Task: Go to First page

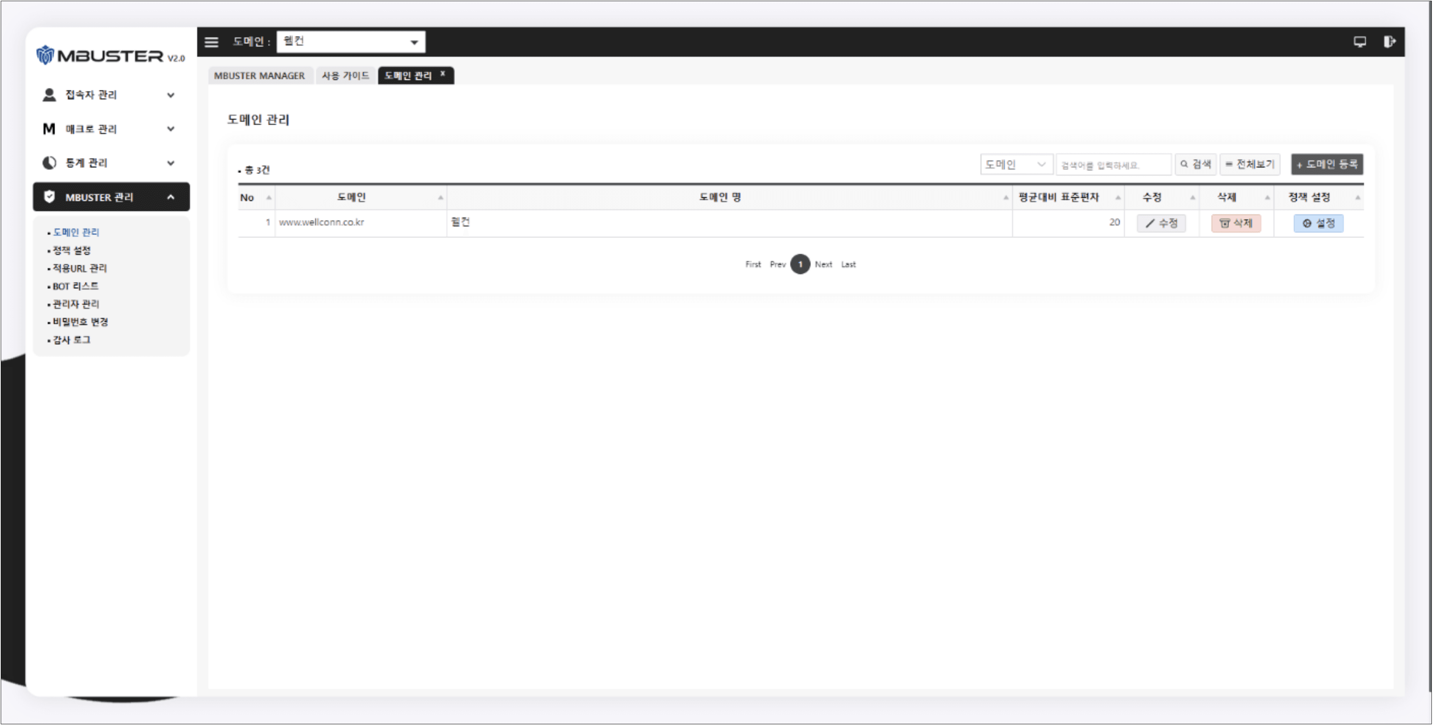Action: [753, 265]
